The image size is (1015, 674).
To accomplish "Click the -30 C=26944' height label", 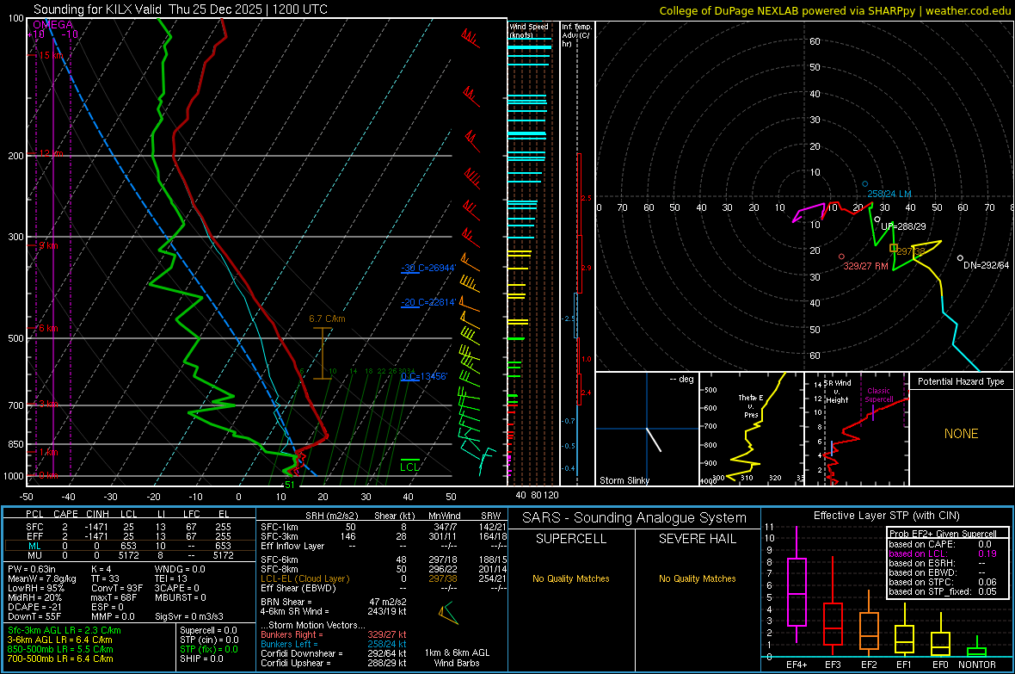I will pyautogui.click(x=428, y=268).
